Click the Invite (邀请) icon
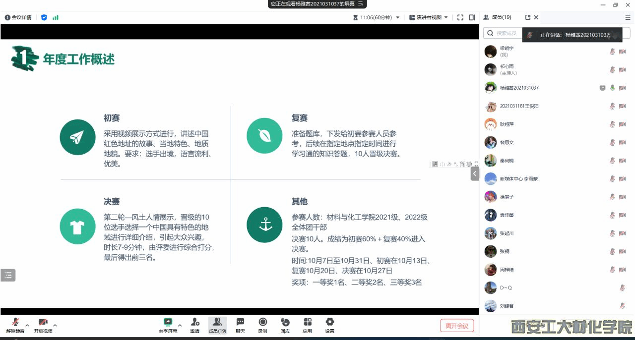 tap(194, 323)
